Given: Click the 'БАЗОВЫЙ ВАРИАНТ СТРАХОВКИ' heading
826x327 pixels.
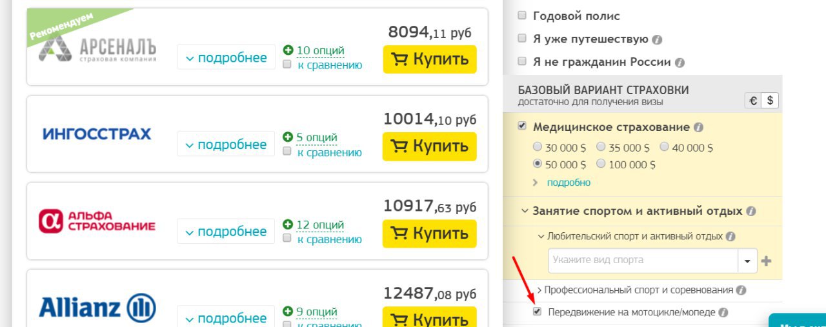Looking at the screenshot, I should (603, 90).
